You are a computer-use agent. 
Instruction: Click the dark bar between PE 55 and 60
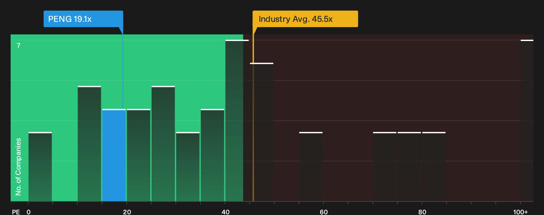pyautogui.click(x=311, y=167)
